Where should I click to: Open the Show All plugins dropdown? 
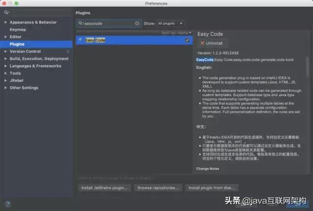click(x=171, y=23)
